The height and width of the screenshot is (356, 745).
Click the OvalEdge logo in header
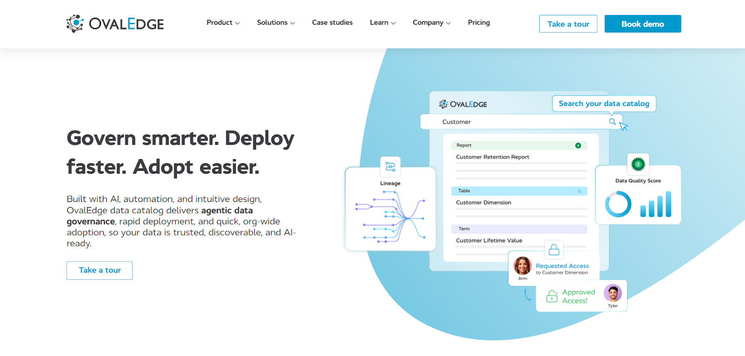[115, 23]
